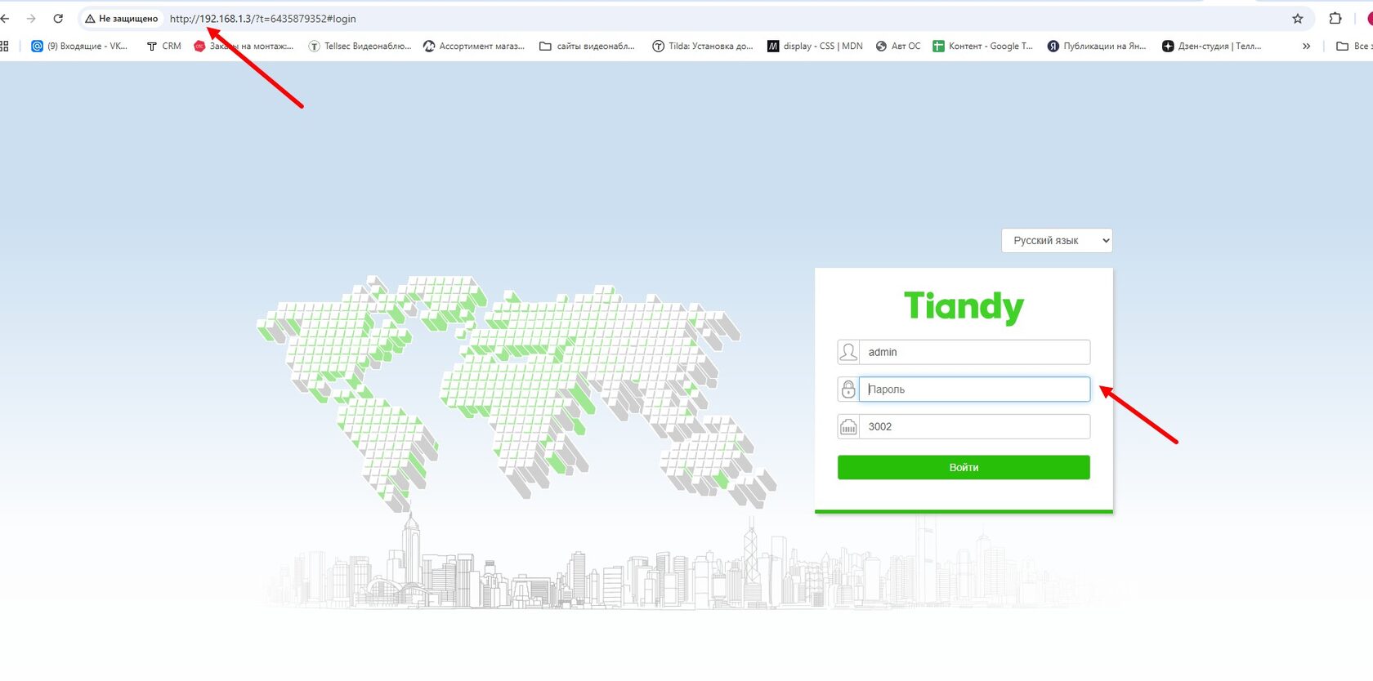Open the 'Tellsec Видеонаблю...' bookmark
Image resolution: width=1373 pixels, height=681 pixels.
[360, 46]
